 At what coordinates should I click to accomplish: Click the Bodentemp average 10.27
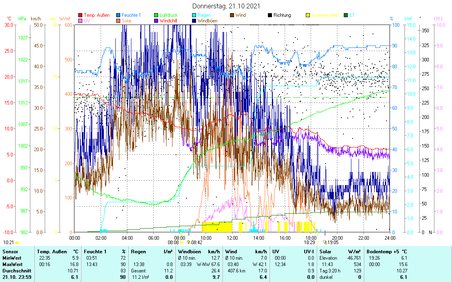(402, 271)
